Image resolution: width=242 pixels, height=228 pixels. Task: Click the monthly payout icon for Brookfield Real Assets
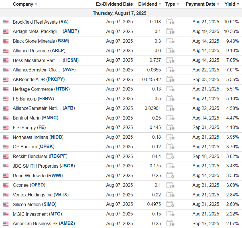[170, 22]
